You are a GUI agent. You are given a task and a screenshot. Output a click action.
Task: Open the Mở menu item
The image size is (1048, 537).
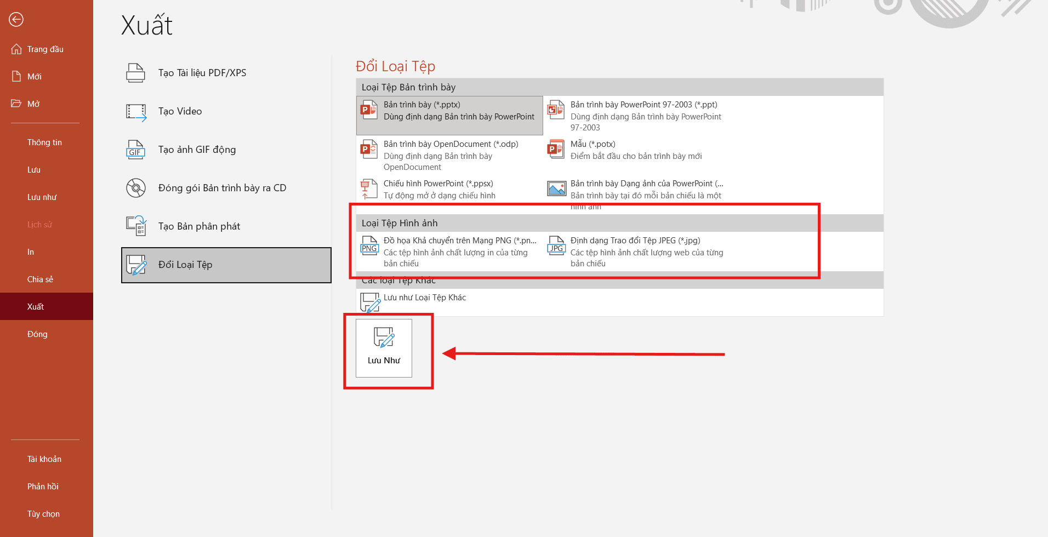pos(47,104)
